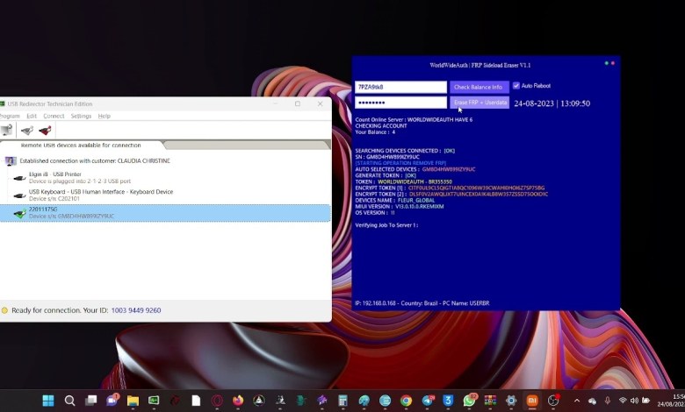Image resolution: width=685 pixels, height=412 pixels.
Task: Open the Chat app with notification badge
Action: (112, 400)
